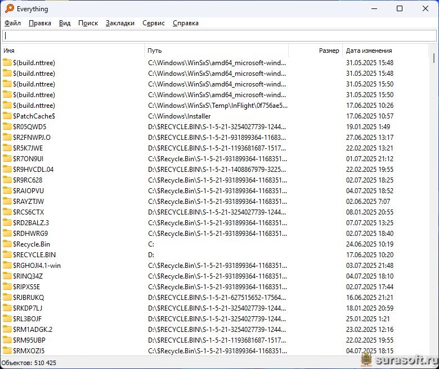Open the Правка menu
This screenshot has width=439, height=369.
tap(40, 23)
